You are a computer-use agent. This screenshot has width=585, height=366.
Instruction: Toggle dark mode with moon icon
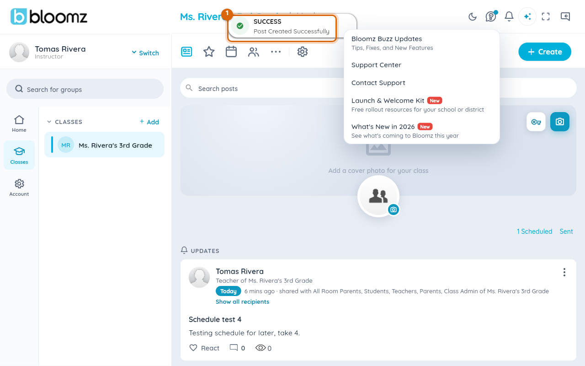[x=473, y=16]
